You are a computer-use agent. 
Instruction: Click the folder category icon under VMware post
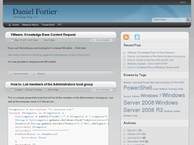click(x=10, y=74)
